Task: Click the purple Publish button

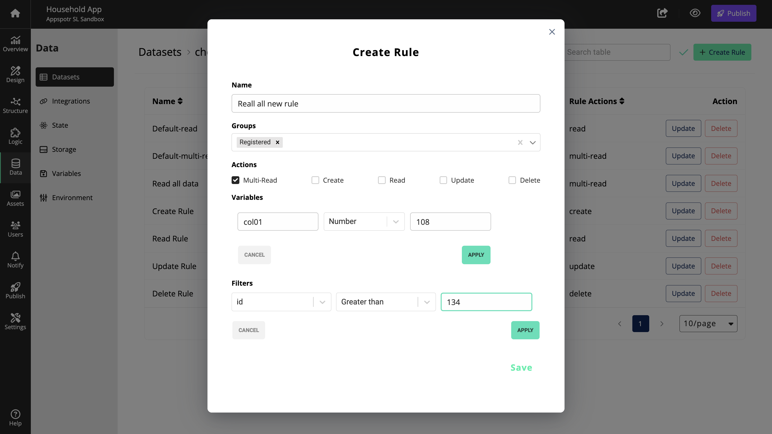Action: [733, 13]
